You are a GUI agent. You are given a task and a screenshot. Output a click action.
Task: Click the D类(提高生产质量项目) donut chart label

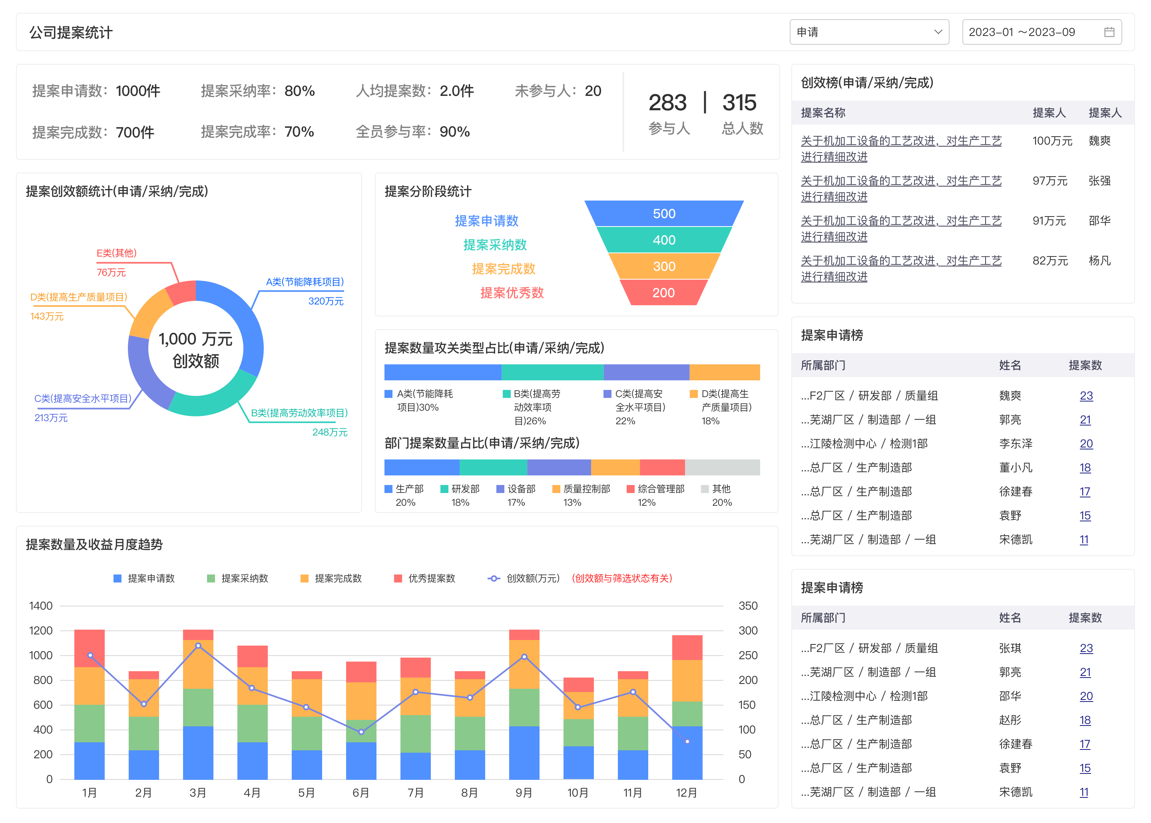click(79, 297)
